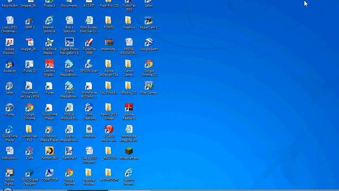This screenshot has height=191, width=339.
Task: Open Lisa's 2011 Christmas document
Action: click(x=10, y=24)
